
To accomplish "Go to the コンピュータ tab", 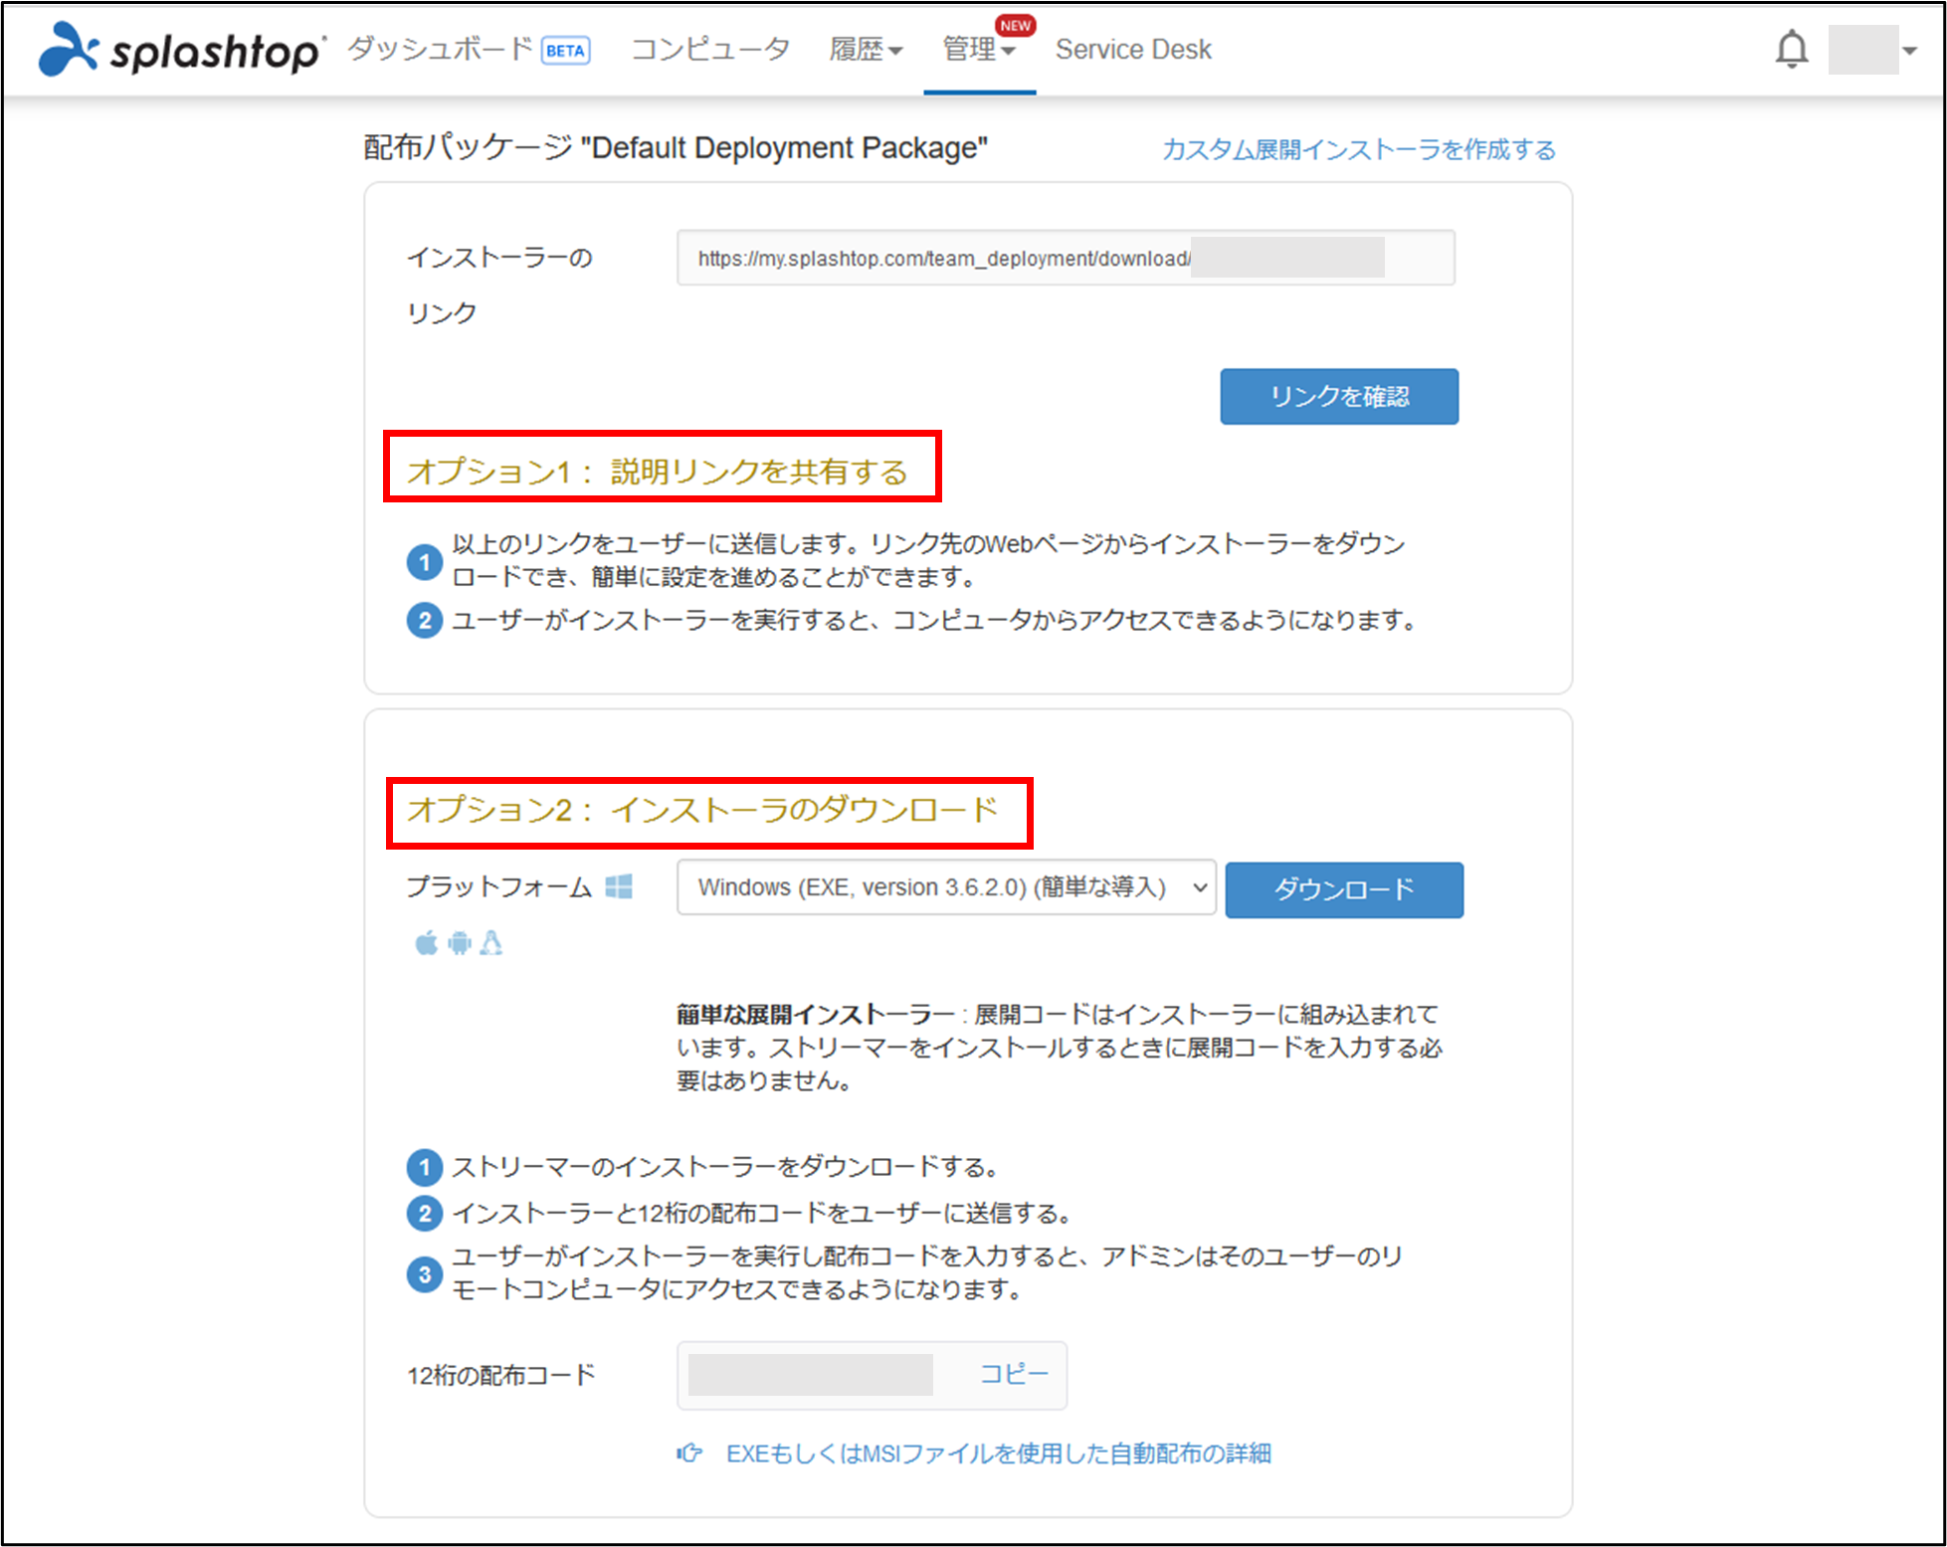I will click(x=710, y=49).
